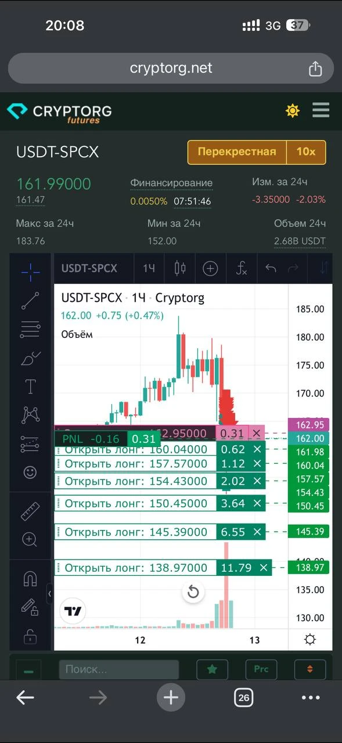The image size is (342, 743).
Task: Cancel the long order at 150.45000
Action: point(257,503)
